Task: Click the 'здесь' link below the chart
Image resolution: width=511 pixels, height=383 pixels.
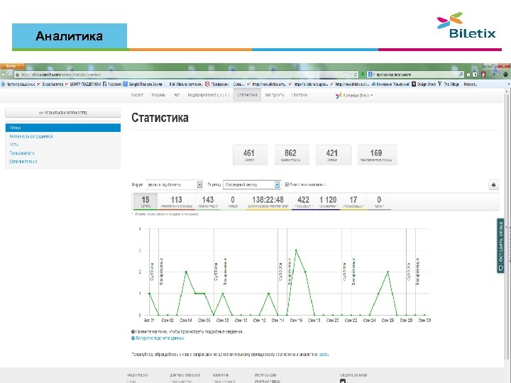Action: coord(324,354)
